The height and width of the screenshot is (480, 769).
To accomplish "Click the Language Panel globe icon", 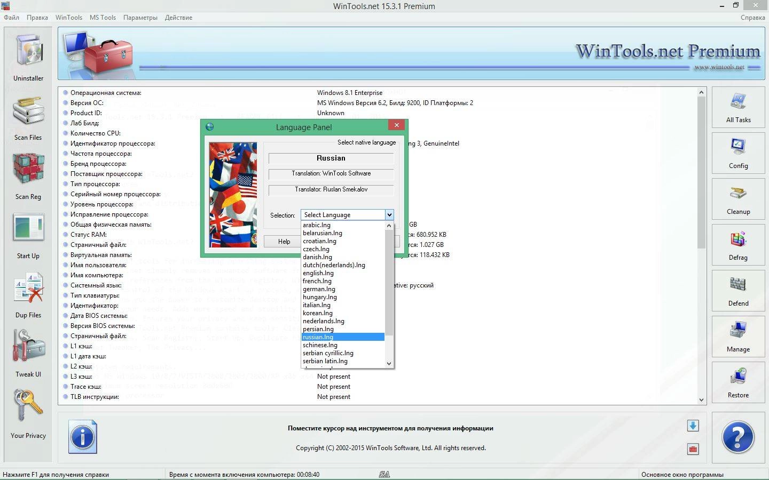I will tap(209, 126).
